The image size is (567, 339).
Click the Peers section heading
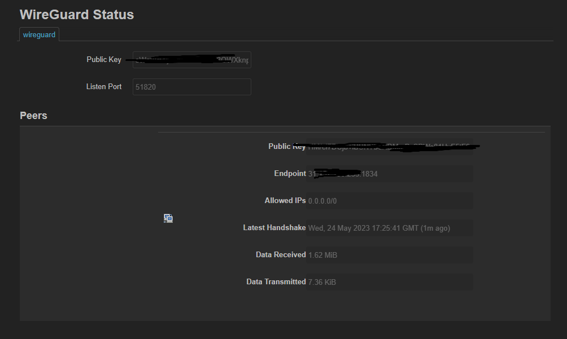click(x=33, y=116)
